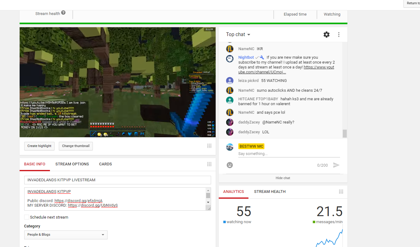Image resolution: width=420 pixels, height=247 pixels.
Task: Open the chat more options menu
Action: pos(339,35)
